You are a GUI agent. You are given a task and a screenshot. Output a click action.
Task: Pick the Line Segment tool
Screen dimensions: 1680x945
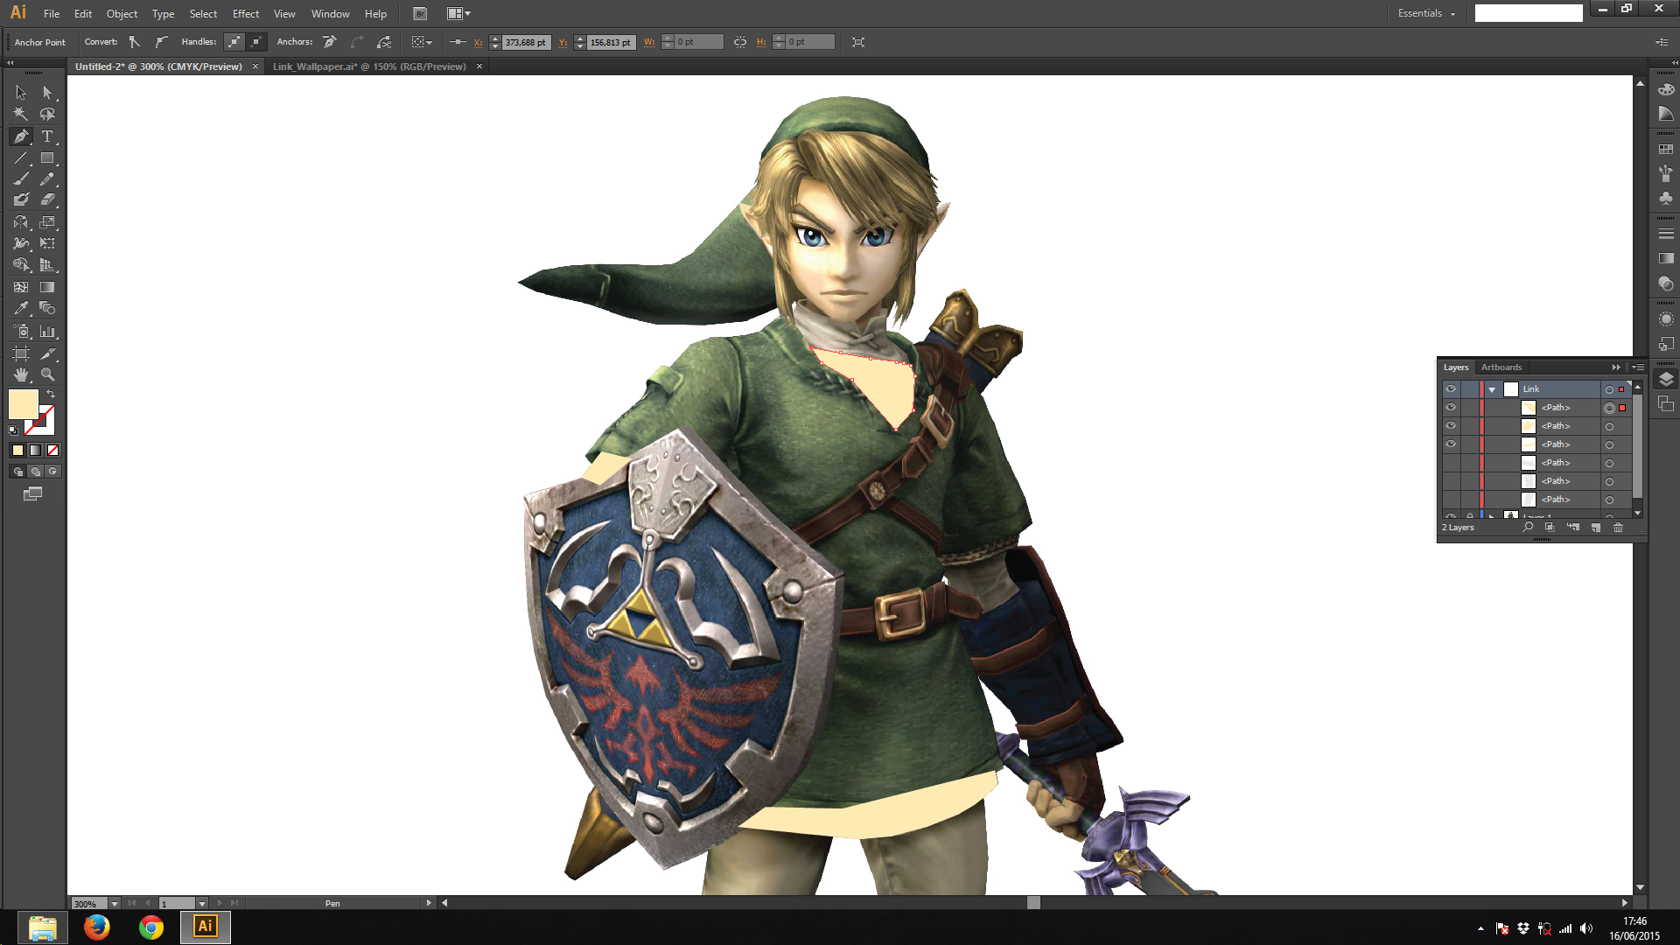point(21,158)
